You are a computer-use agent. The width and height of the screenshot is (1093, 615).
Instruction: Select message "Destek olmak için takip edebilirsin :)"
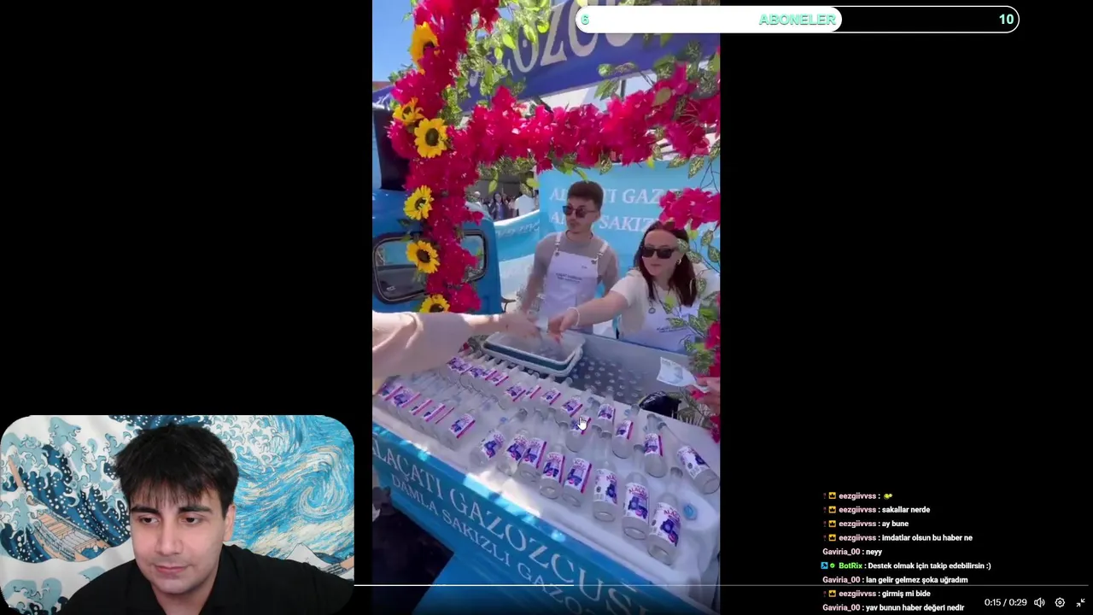pos(929,565)
